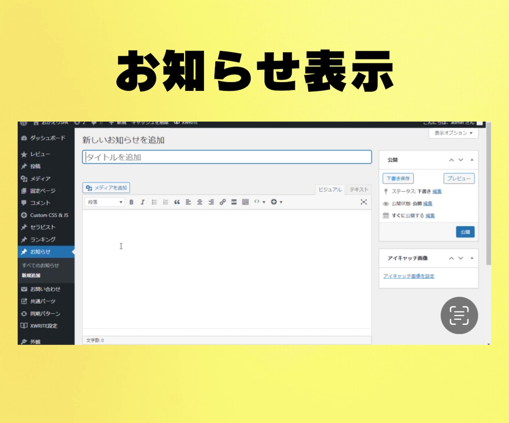Click the 公開状態 eye icon
Screen dimensions: 509x423
point(386,204)
